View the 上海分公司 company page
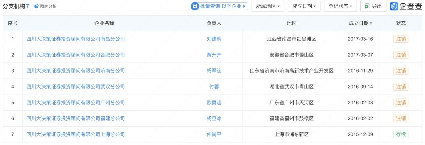 click(x=75, y=135)
